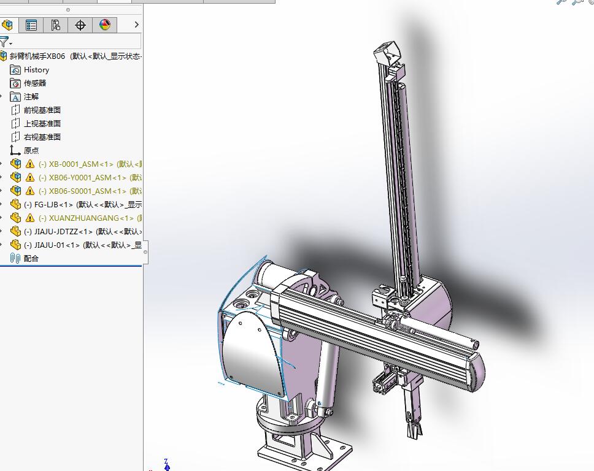594x471 pixels.
Task: Click the 配合 mates paperclip icon
Action: point(15,259)
